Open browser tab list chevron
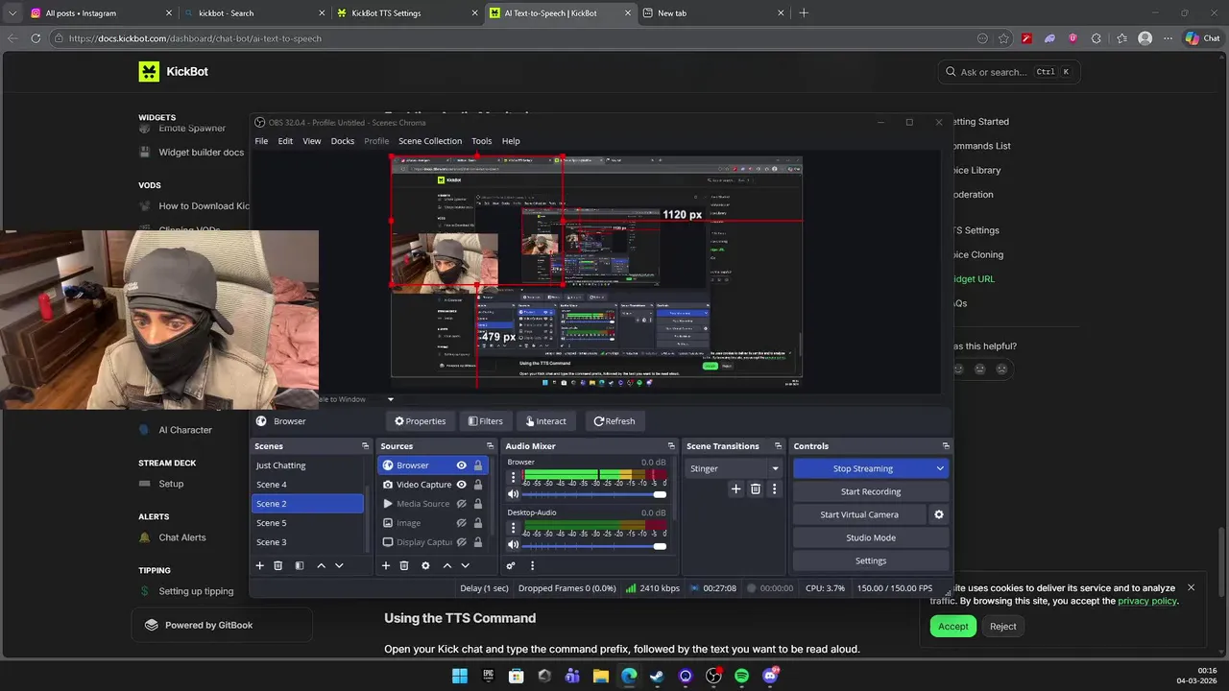1229x691 pixels. pos(12,13)
